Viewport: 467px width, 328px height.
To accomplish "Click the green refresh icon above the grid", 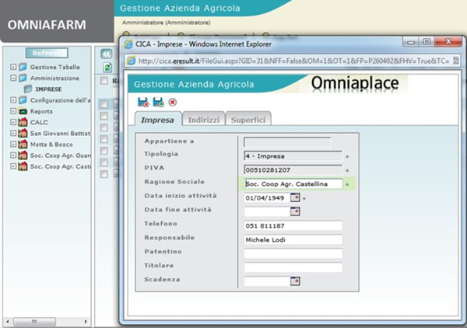I will 107,68.
